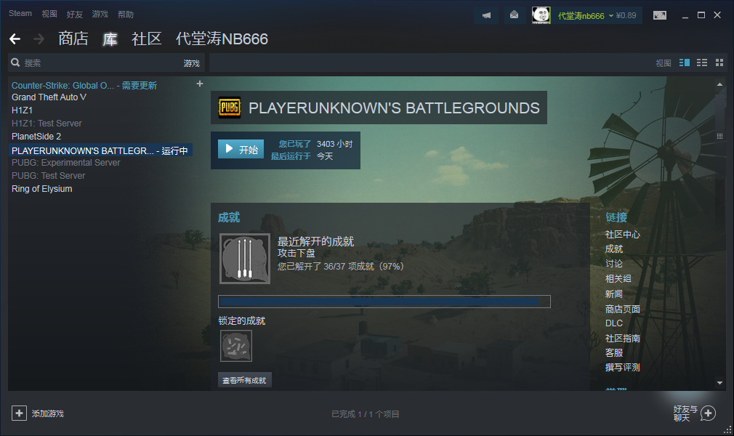Select PUBG: Experimental Server entry
This screenshot has height=436, width=734.
pos(65,163)
